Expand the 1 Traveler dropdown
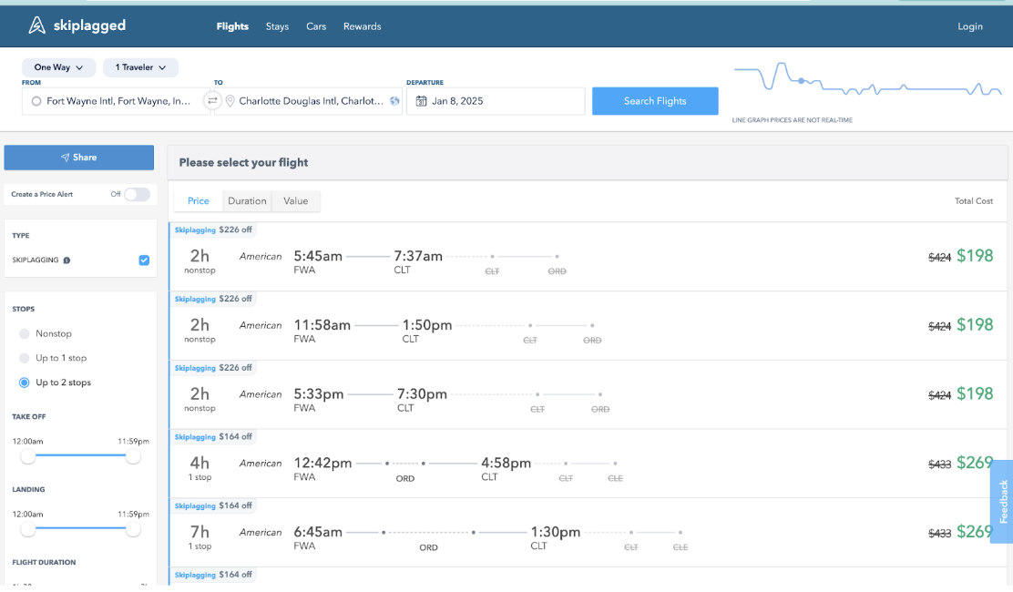The width and height of the screenshot is (1013, 592). 140,67
